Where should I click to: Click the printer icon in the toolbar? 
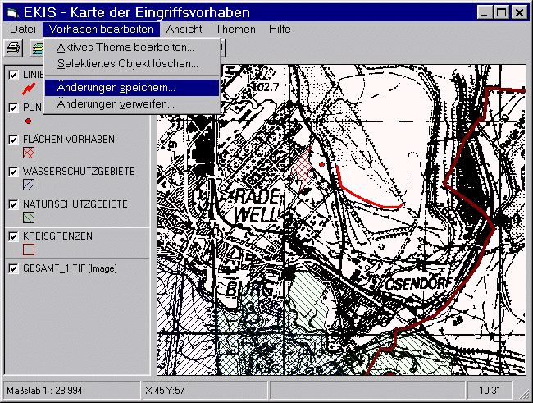click(14, 48)
